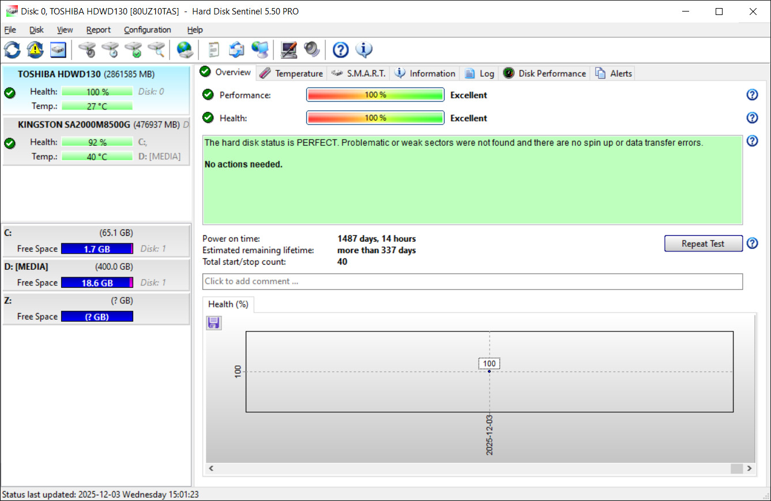Click the Z: free space (? GB) bar
The height and width of the screenshot is (501, 771).
(x=97, y=317)
